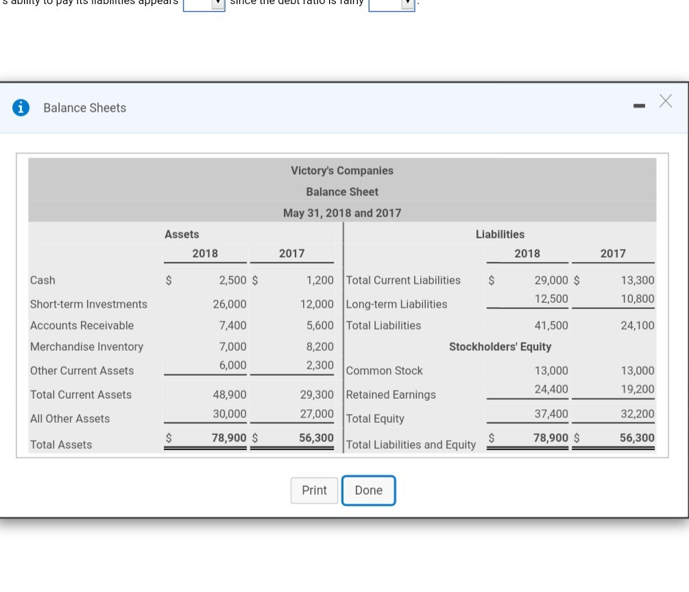This screenshot has height=592, width=689.
Task: Click Short-term Investments 2017 value 12,000
Action: [x=317, y=304]
